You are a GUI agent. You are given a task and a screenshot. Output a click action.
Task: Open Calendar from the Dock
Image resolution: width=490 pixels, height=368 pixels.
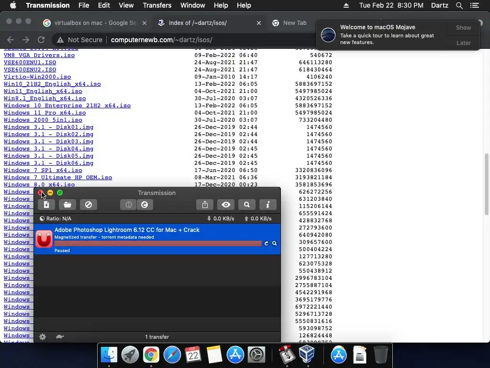[x=193, y=355]
